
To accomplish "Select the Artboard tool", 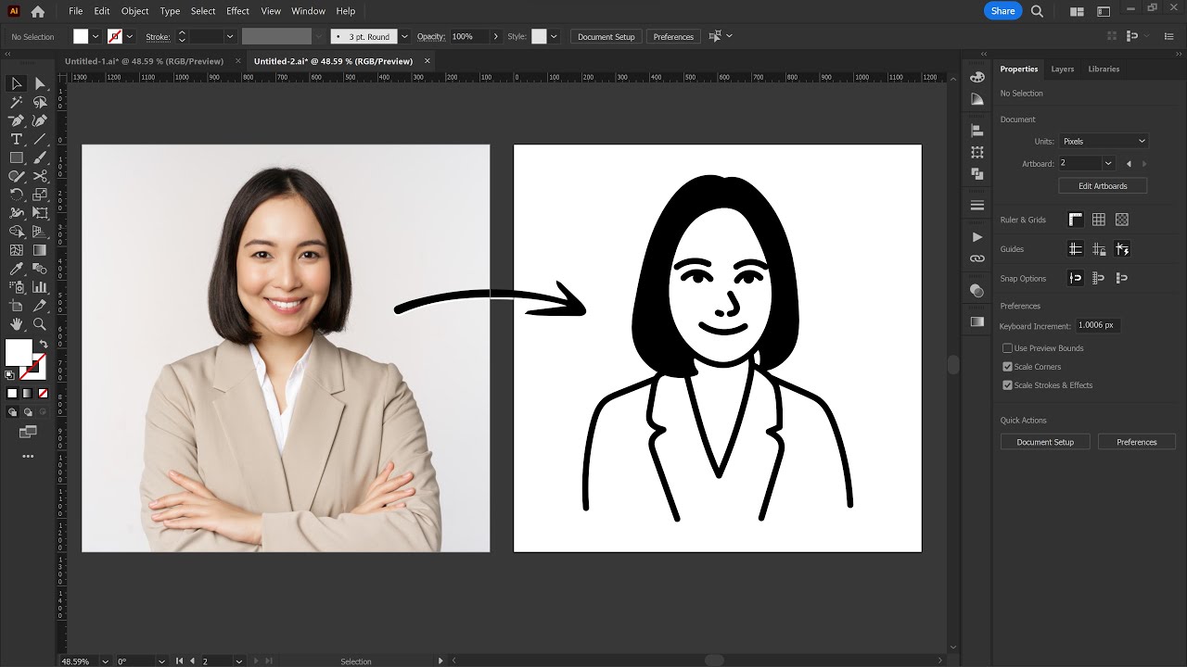I will [x=16, y=306].
